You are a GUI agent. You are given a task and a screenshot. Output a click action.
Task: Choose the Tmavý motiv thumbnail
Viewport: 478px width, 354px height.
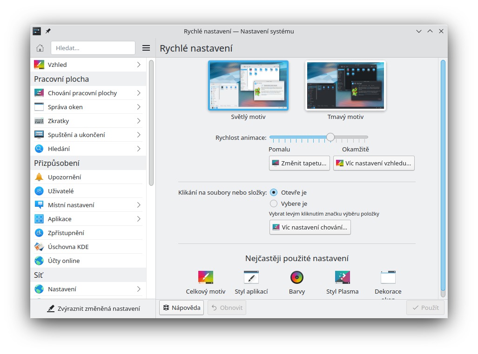345,85
